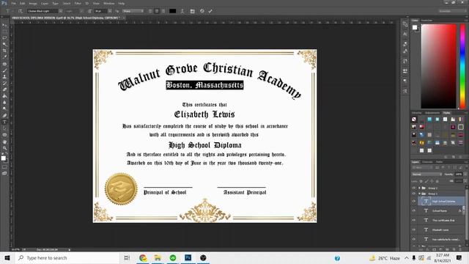Hide the Group 2 layer group
Viewport: 469px width, 264px height.
click(x=414, y=188)
